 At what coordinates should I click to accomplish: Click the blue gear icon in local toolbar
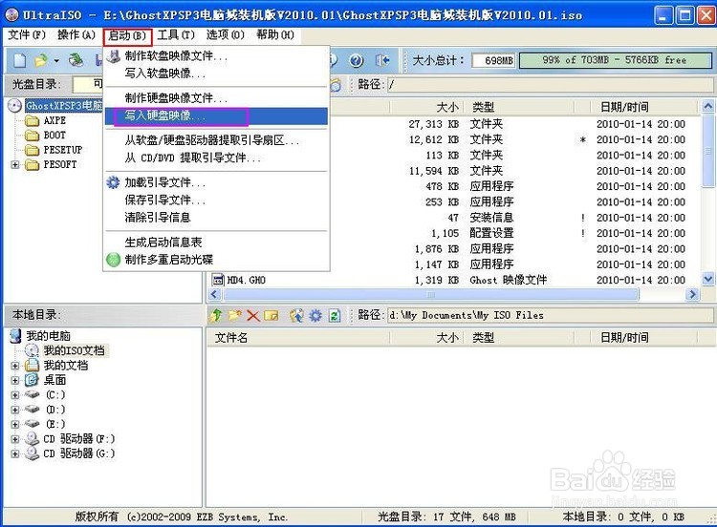pos(315,315)
